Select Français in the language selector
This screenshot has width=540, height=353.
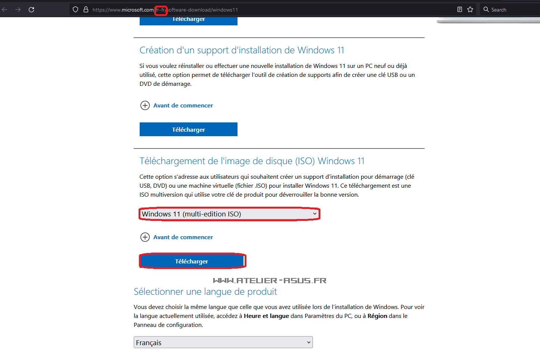click(x=223, y=342)
